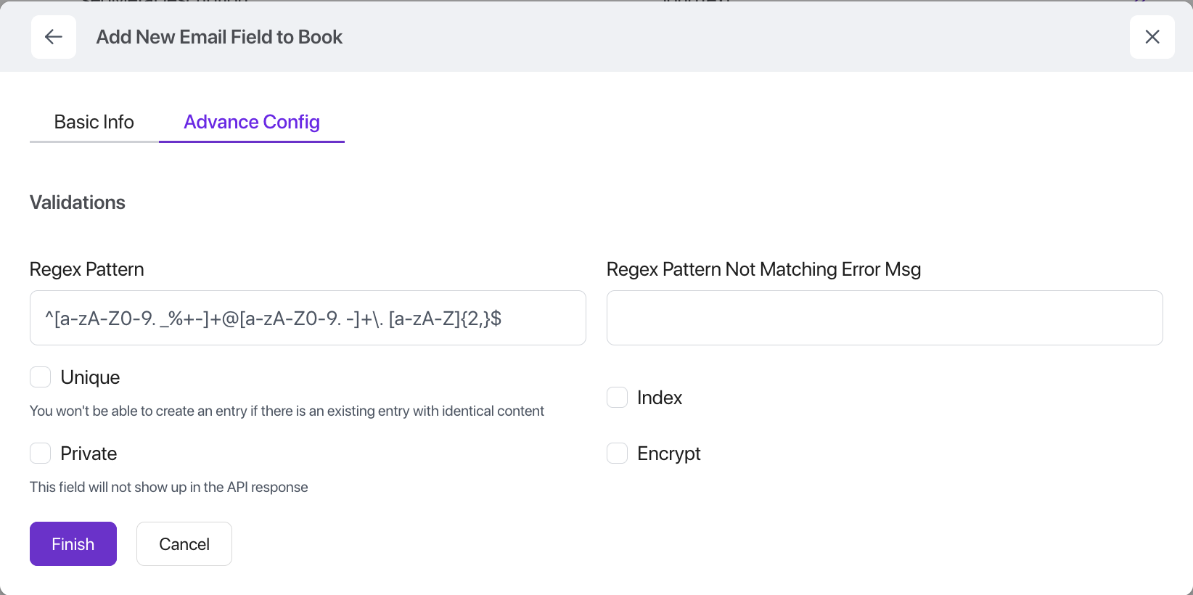Click the Cancel button
1193x595 pixels.
(x=184, y=544)
